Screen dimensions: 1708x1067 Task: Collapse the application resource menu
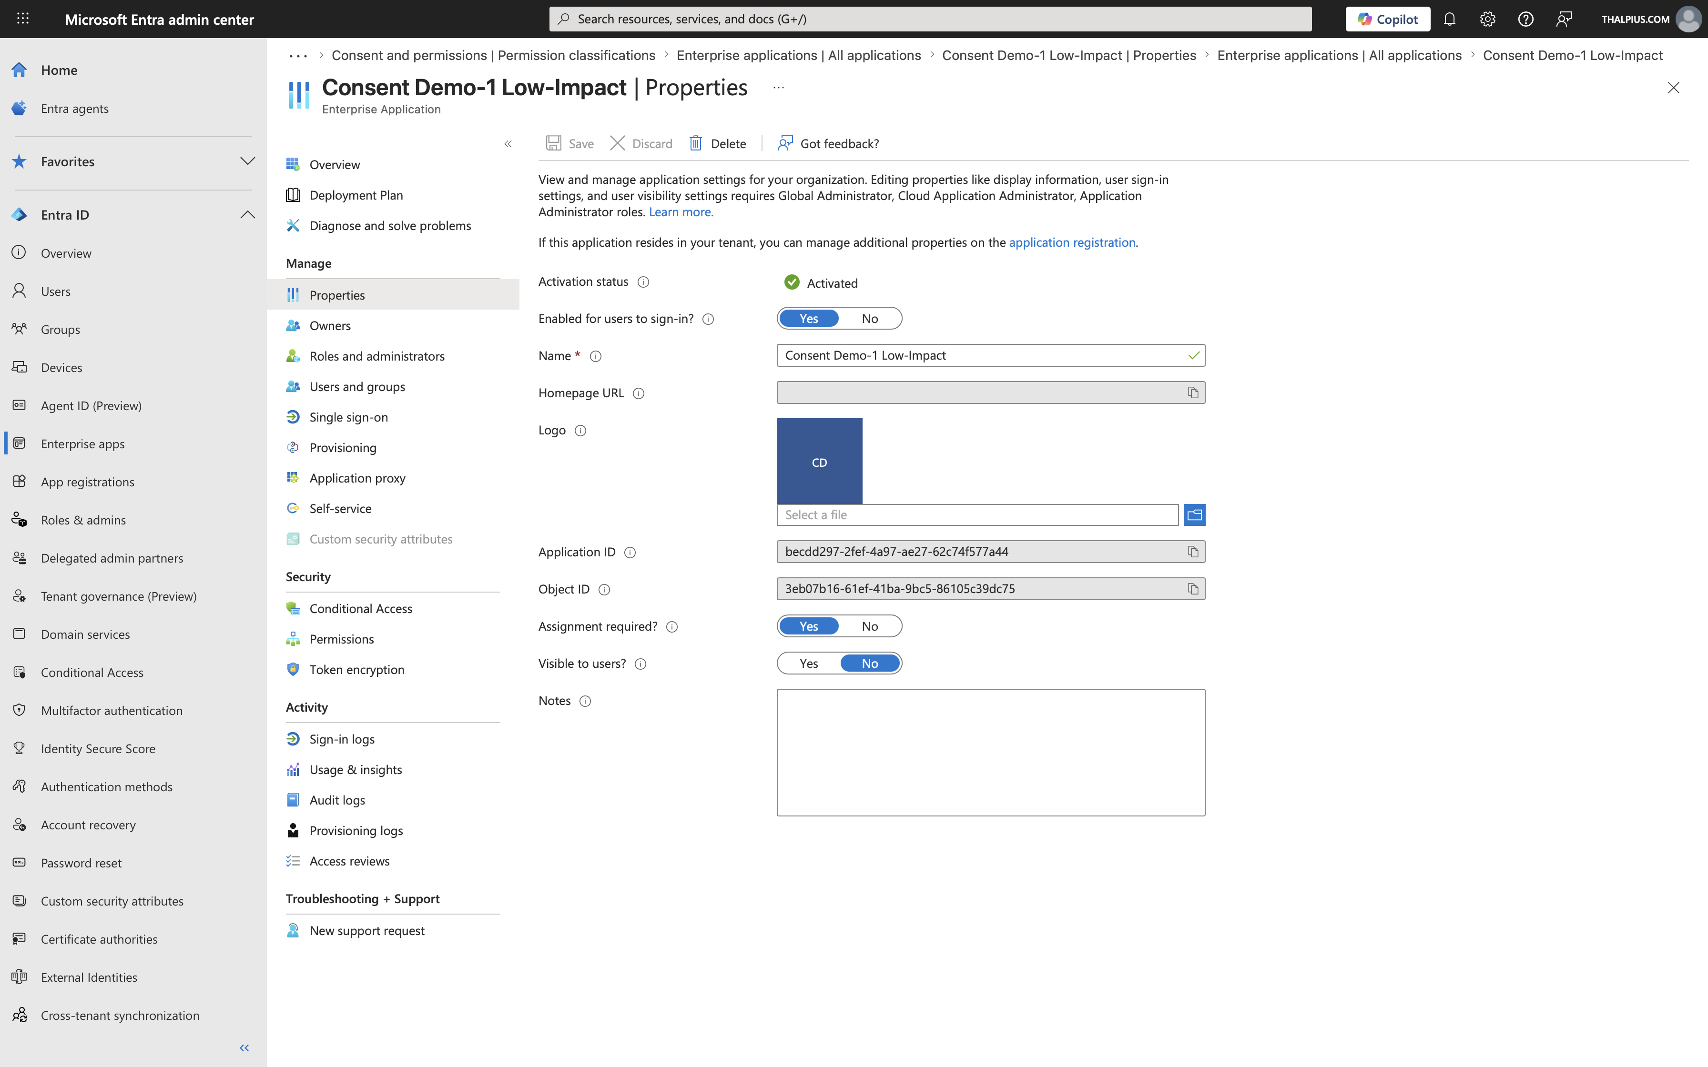click(x=508, y=144)
